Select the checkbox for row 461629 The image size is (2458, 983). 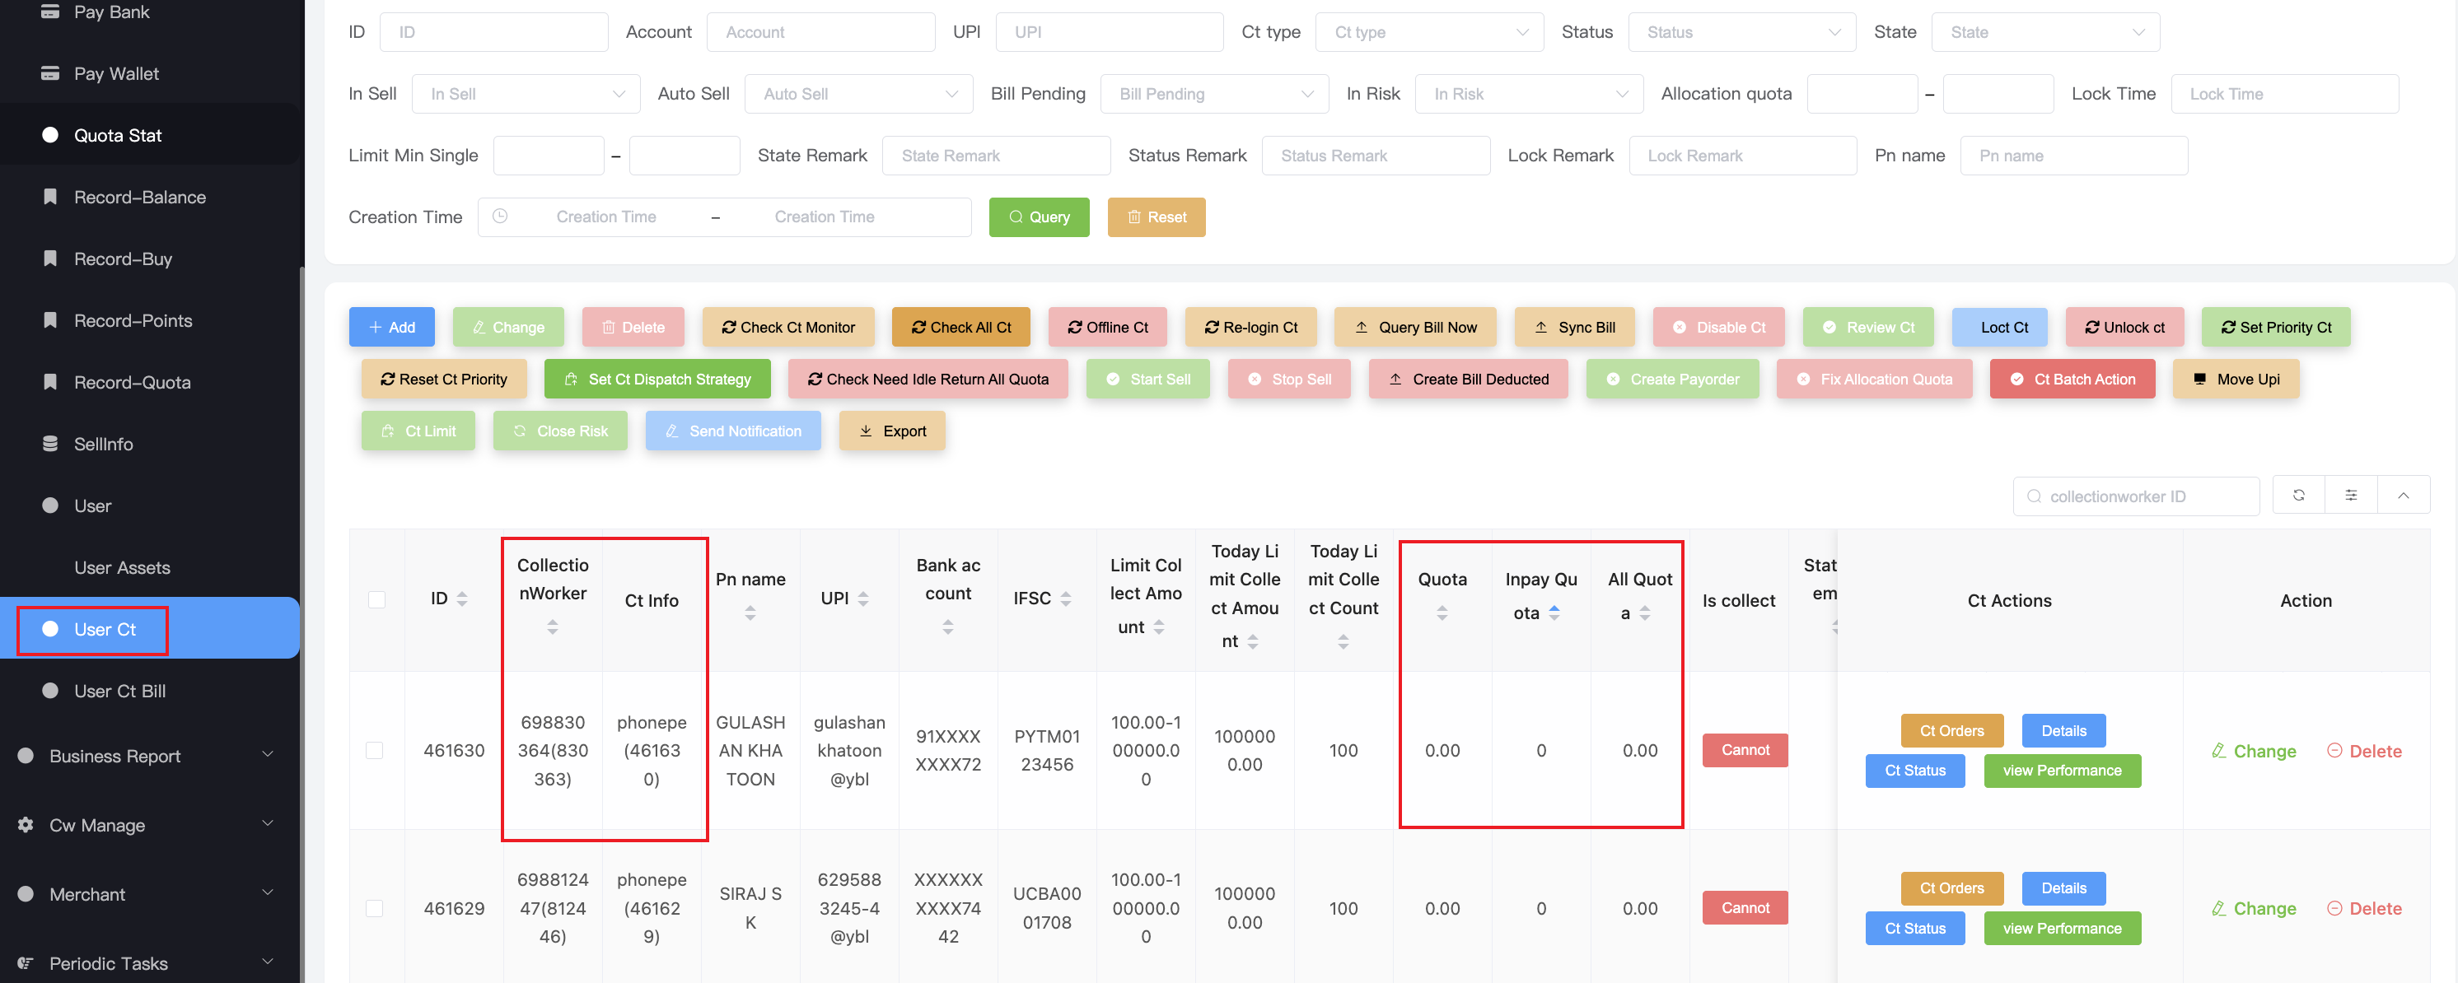pyautogui.click(x=375, y=909)
